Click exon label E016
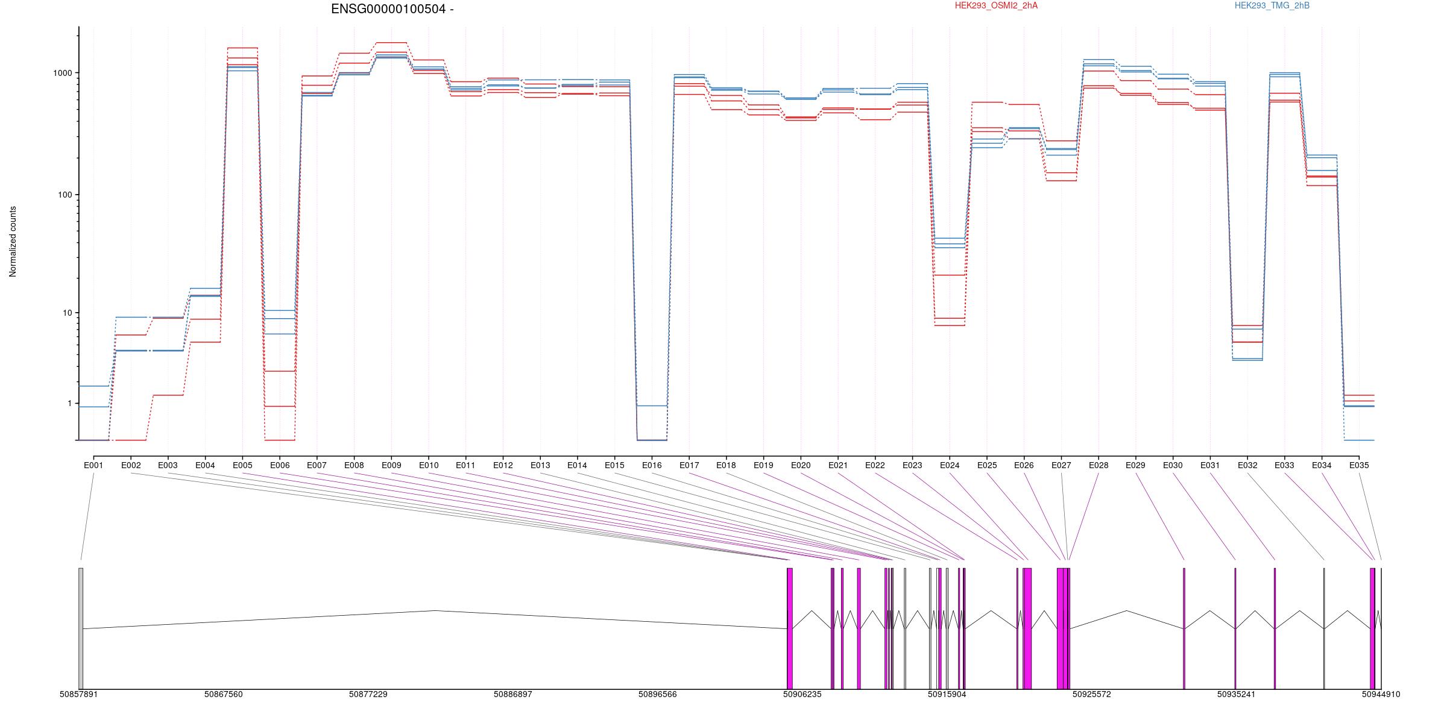The width and height of the screenshot is (1447, 723). tap(652, 465)
